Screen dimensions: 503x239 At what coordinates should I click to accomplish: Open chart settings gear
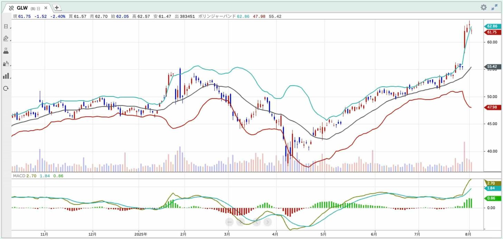484,8
